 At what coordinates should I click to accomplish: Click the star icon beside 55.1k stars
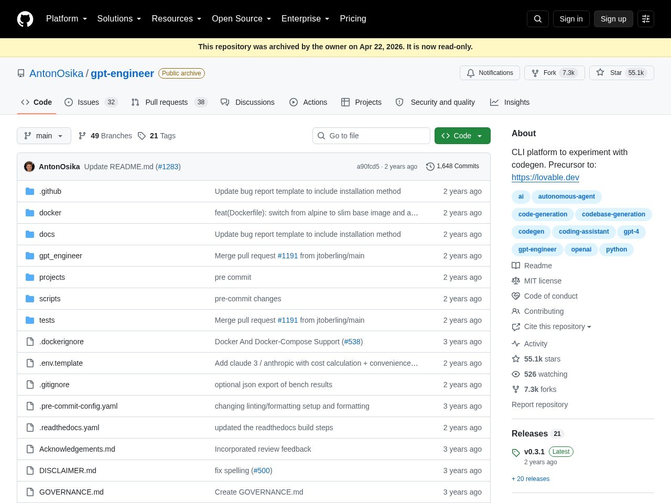click(516, 359)
